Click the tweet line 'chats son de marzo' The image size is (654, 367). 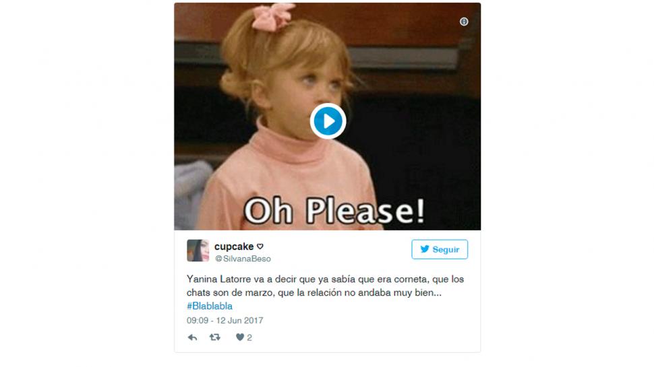pyautogui.click(x=314, y=292)
